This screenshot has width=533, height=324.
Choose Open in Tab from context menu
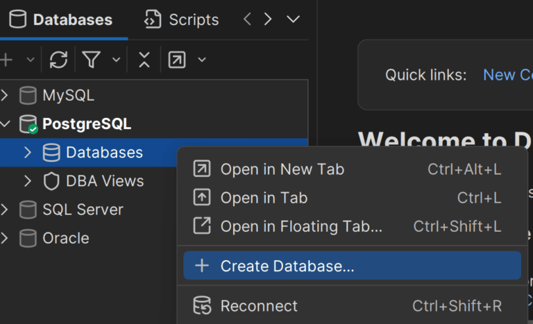[352, 198]
